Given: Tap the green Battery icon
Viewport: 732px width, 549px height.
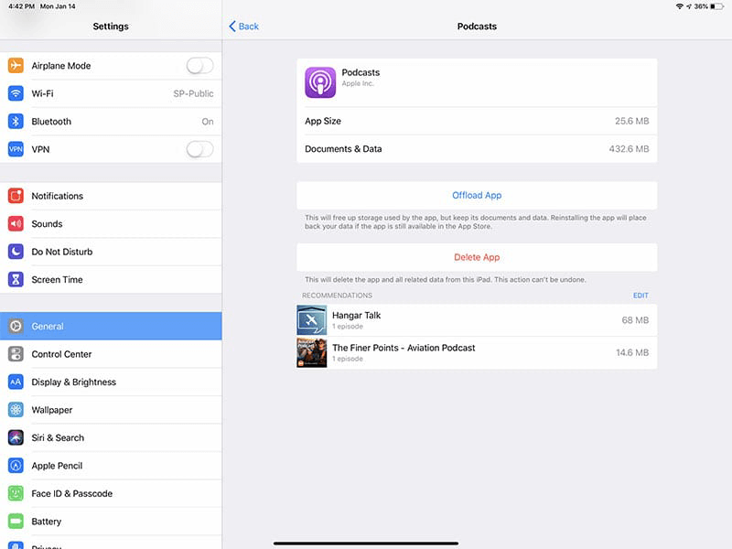Looking at the screenshot, I should pos(16,522).
